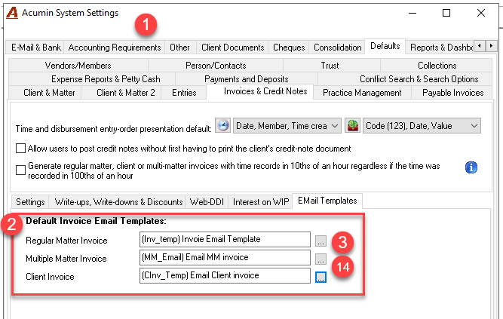This screenshot has width=503, height=319.
Task: Open Write-ups, Write-downs & Discounts tab
Action: (118, 202)
